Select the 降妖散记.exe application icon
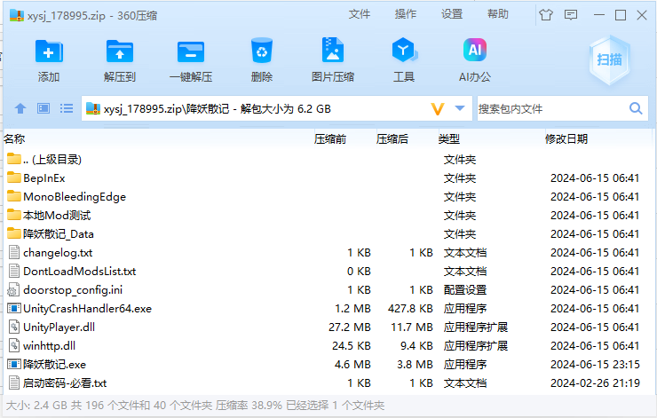Screen dimensions: 657x418 [14, 364]
